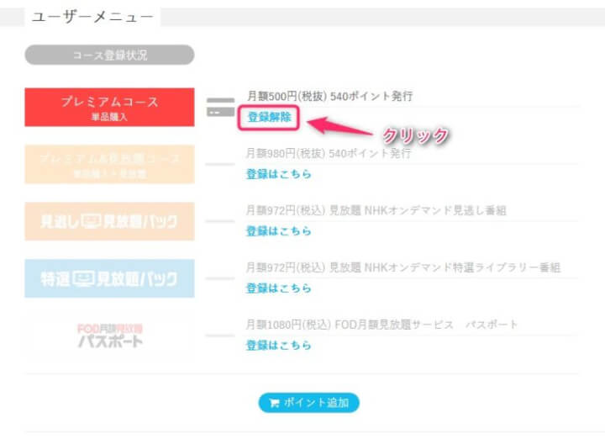Click the pink クリック annotation label
605x439 pixels.
(415, 135)
